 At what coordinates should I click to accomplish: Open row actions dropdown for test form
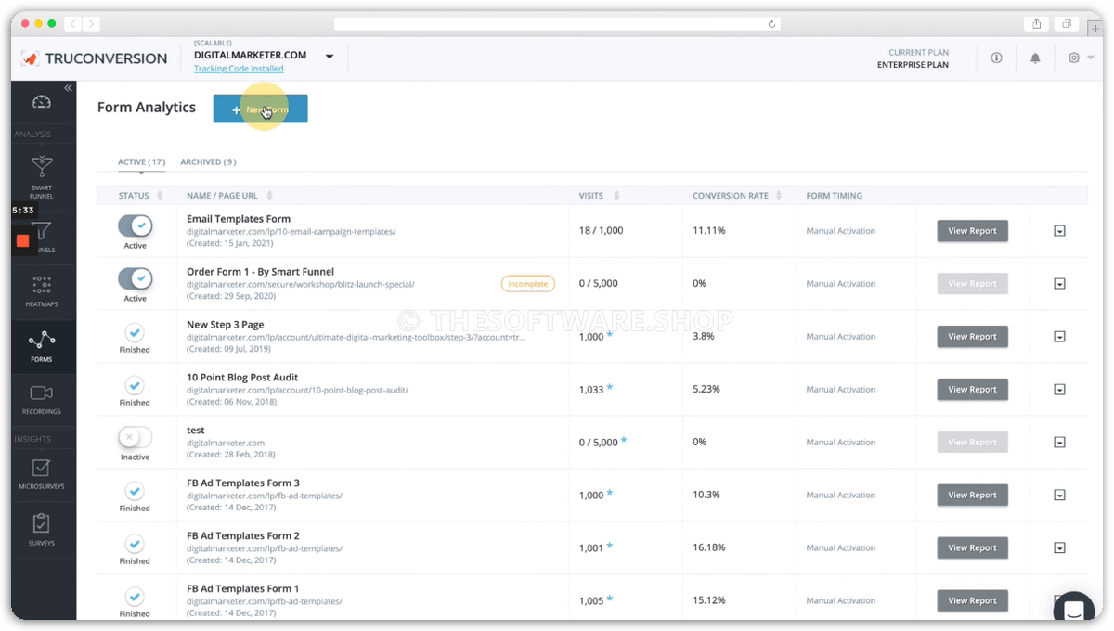tap(1059, 443)
